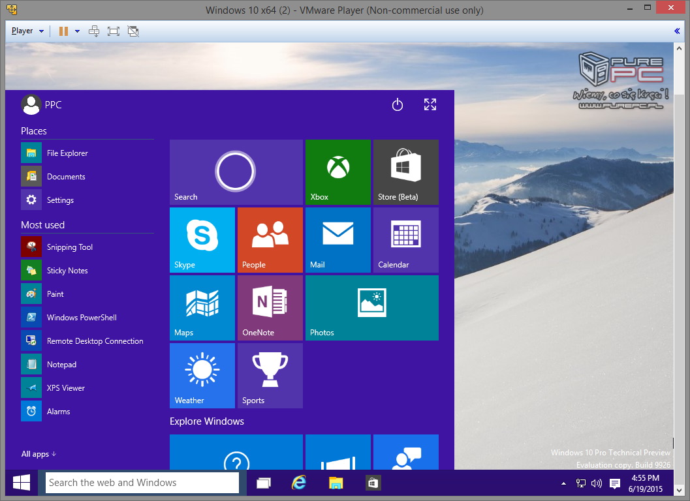Viewport: 690px width, 501px height.
Task: Launch Skype from the Start tiles
Action: coord(202,239)
